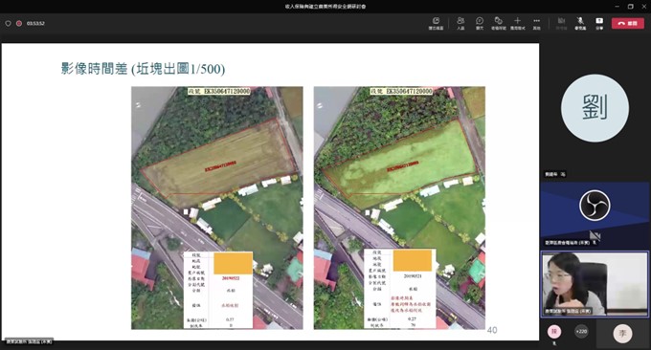651x350 pixels.
Task: Select the speaking woman's video tile
Action: click(x=595, y=284)
